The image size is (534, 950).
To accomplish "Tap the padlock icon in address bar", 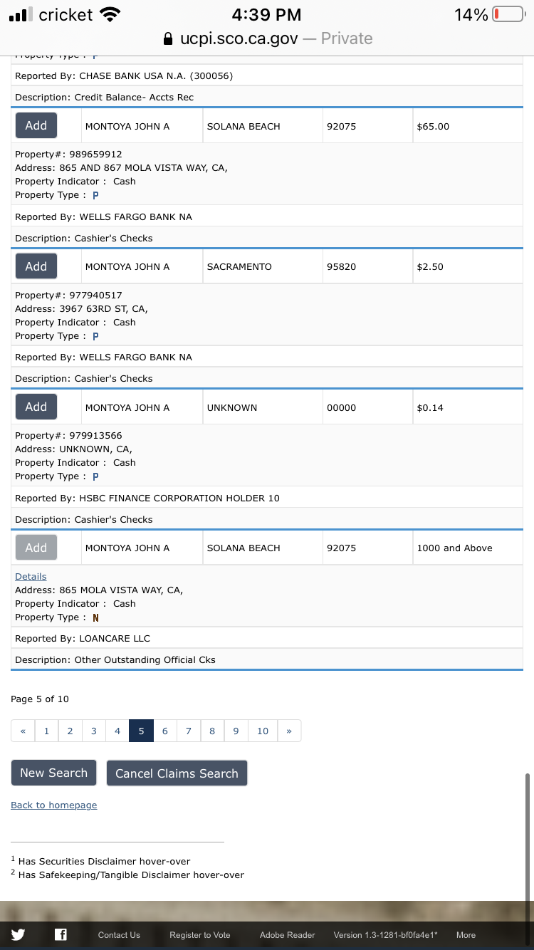I will point(168,38).
